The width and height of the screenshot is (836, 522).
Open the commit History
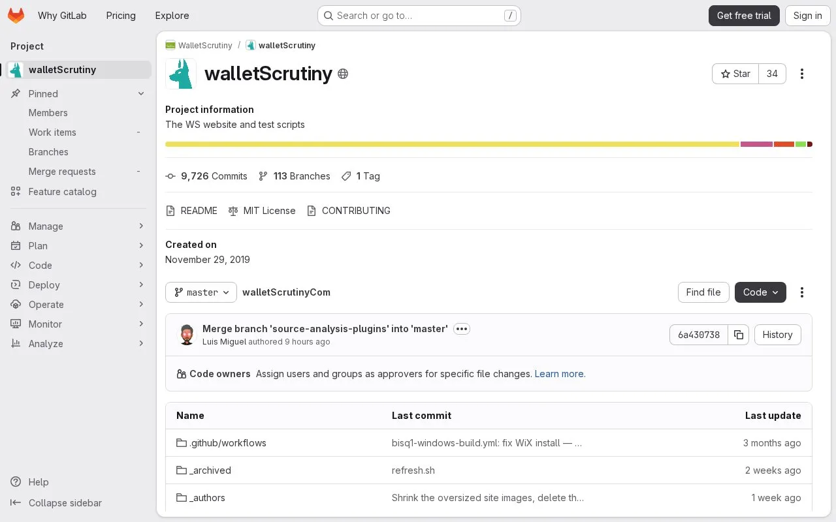pyautogui.click(x=777, y=335)
